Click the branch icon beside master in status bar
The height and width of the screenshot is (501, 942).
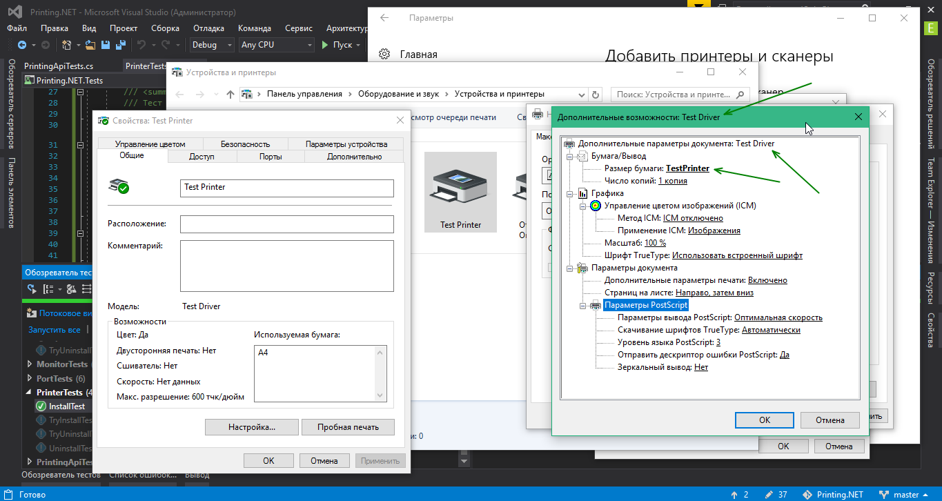click(883, 495)
